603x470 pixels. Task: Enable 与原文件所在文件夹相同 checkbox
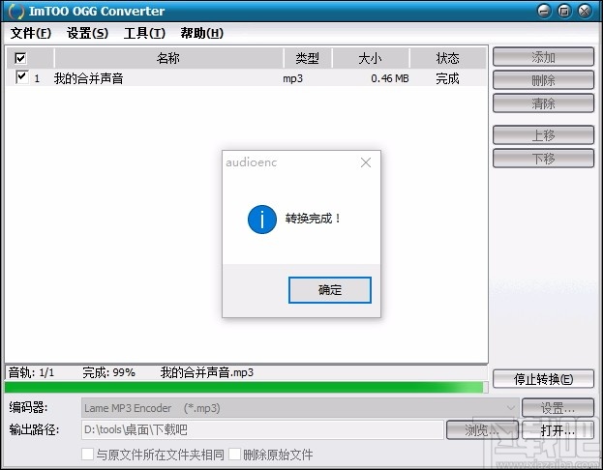[x=87, y=455]
